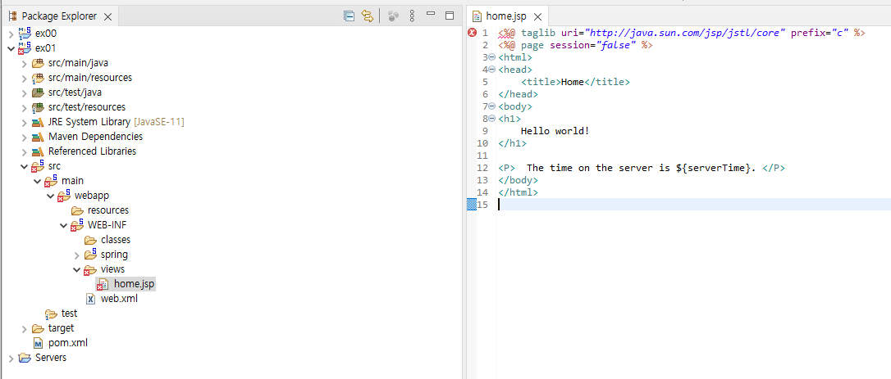Click the ex00 project icon
The image size is (891, 379).
[25, 33]
